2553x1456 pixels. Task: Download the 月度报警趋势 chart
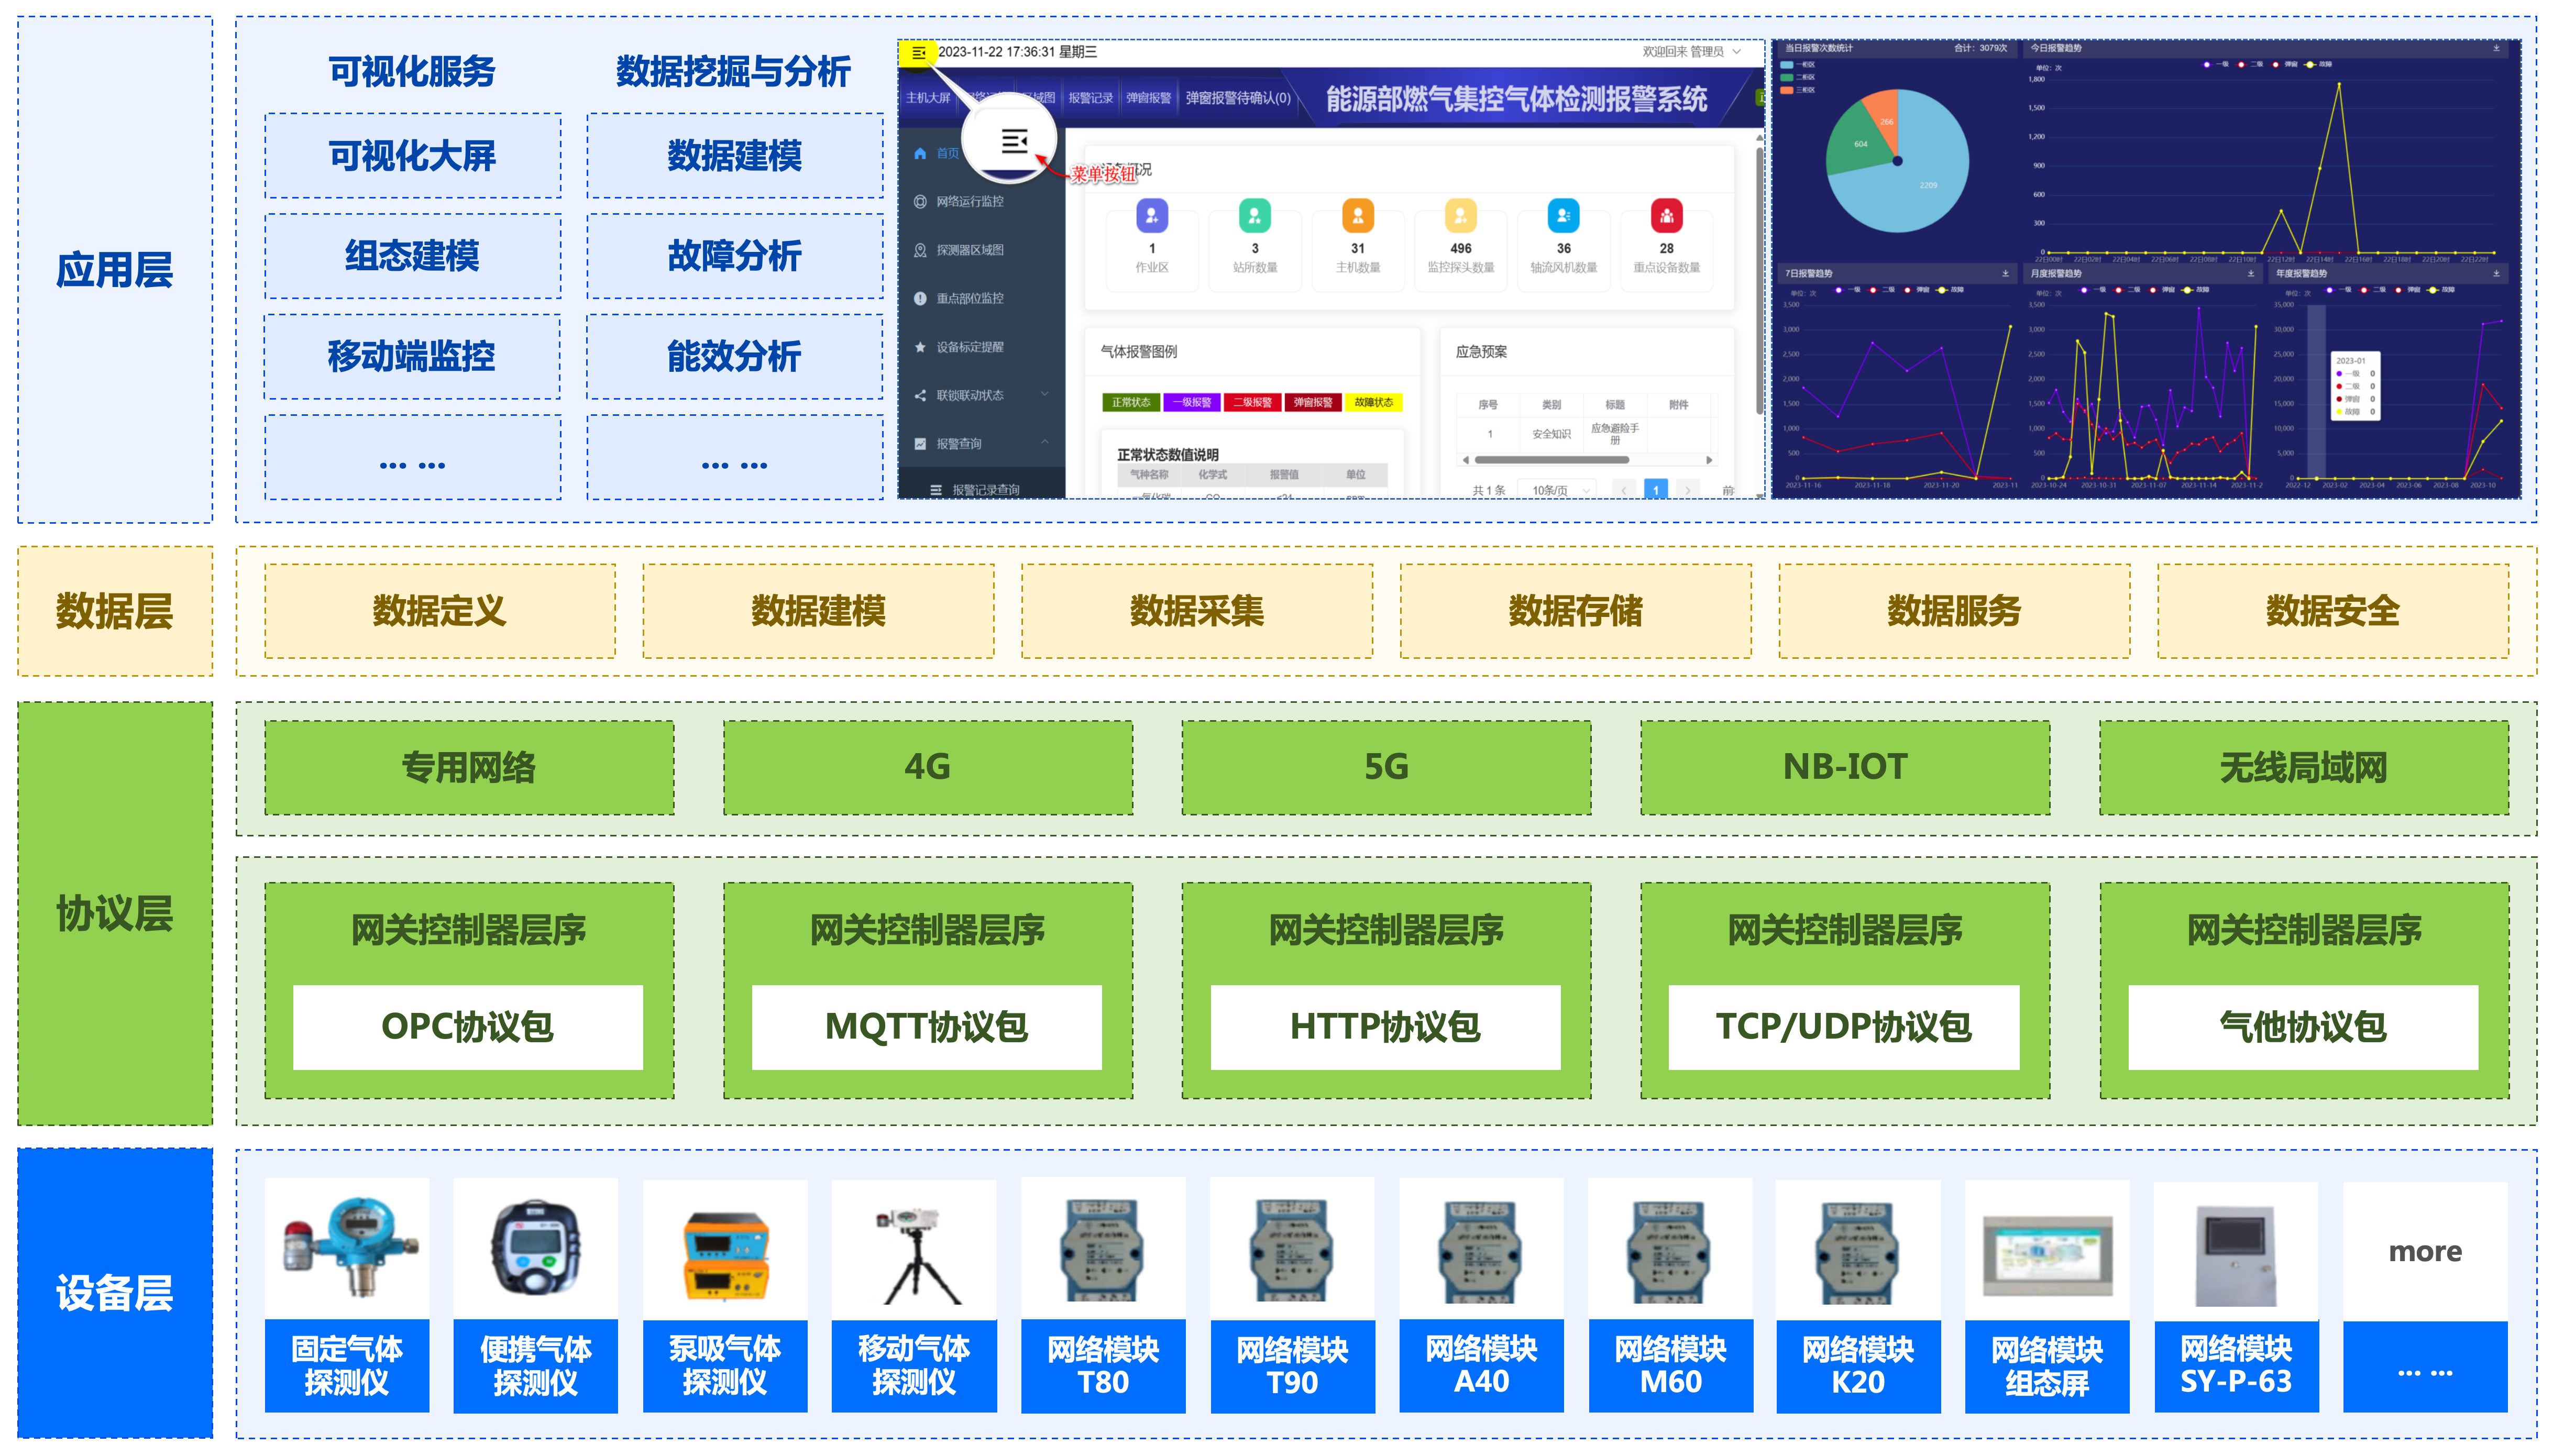pos(2250,273)
